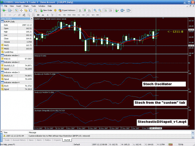195x146 pixels.
Task: Expand the Periods dropdown arrow
Action: click(124, 10)
